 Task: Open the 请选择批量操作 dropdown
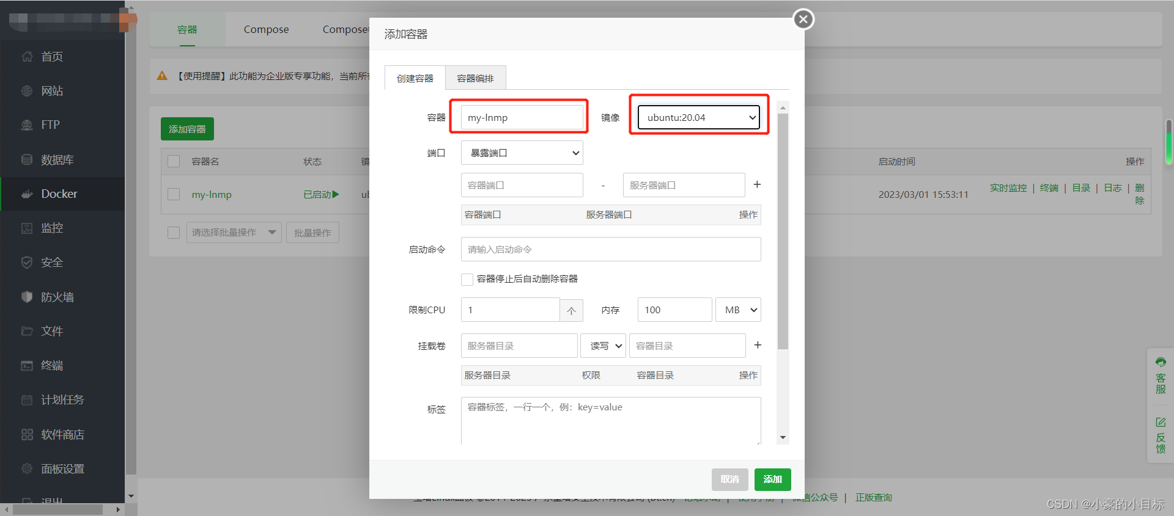click(x=234, y=233)
